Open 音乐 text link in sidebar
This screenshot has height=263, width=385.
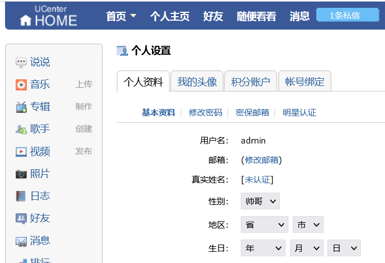[x=40, y=84]
